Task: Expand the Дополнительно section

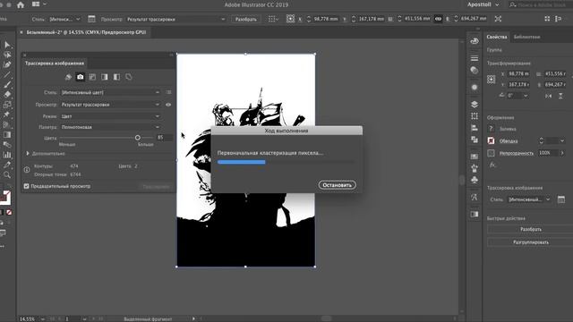Action: (28, 153)
